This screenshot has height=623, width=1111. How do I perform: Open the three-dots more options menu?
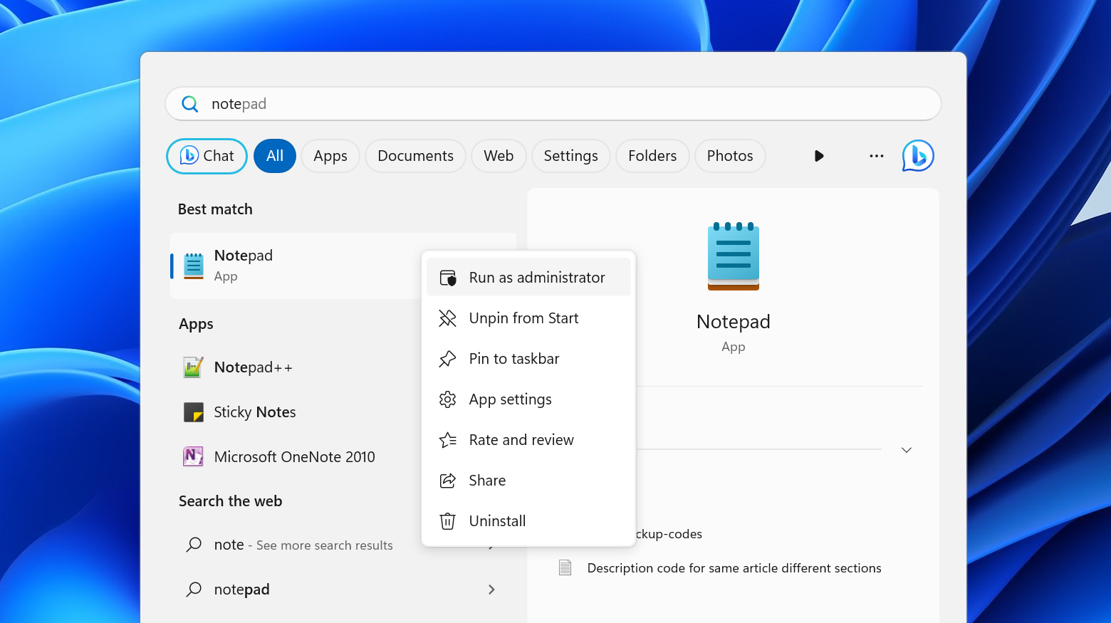(876, 156)
